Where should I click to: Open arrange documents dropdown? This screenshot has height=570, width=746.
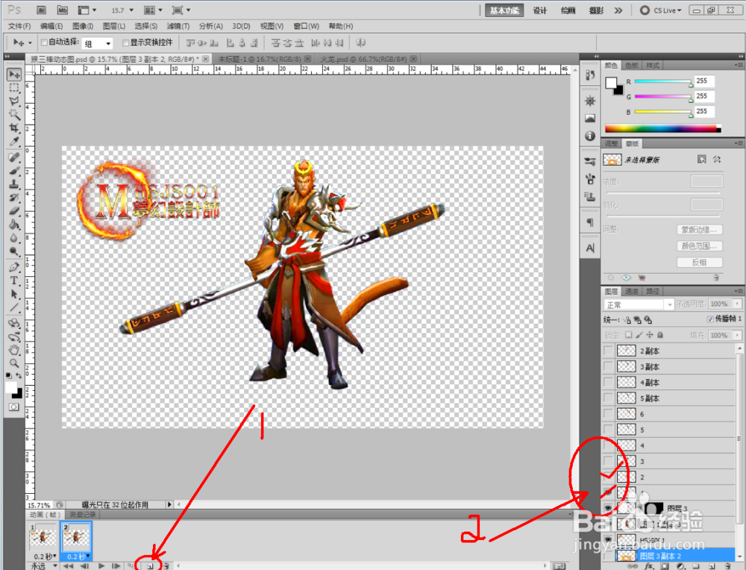153,10
